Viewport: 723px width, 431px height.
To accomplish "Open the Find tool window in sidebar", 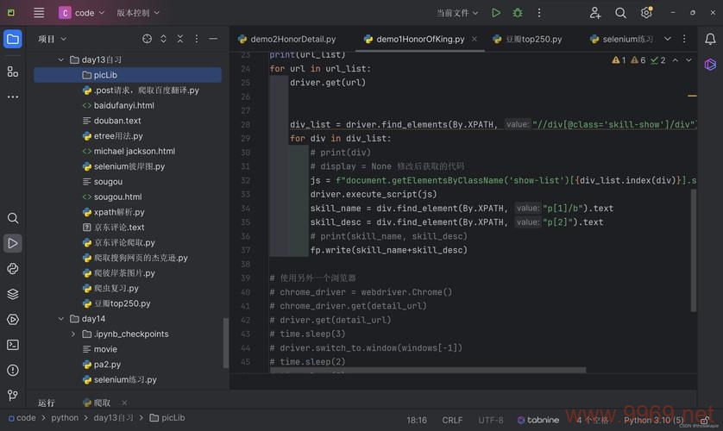I will [12, 218].
